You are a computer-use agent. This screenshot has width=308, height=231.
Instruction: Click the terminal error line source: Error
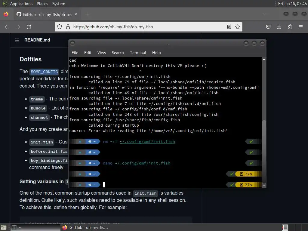148,131
